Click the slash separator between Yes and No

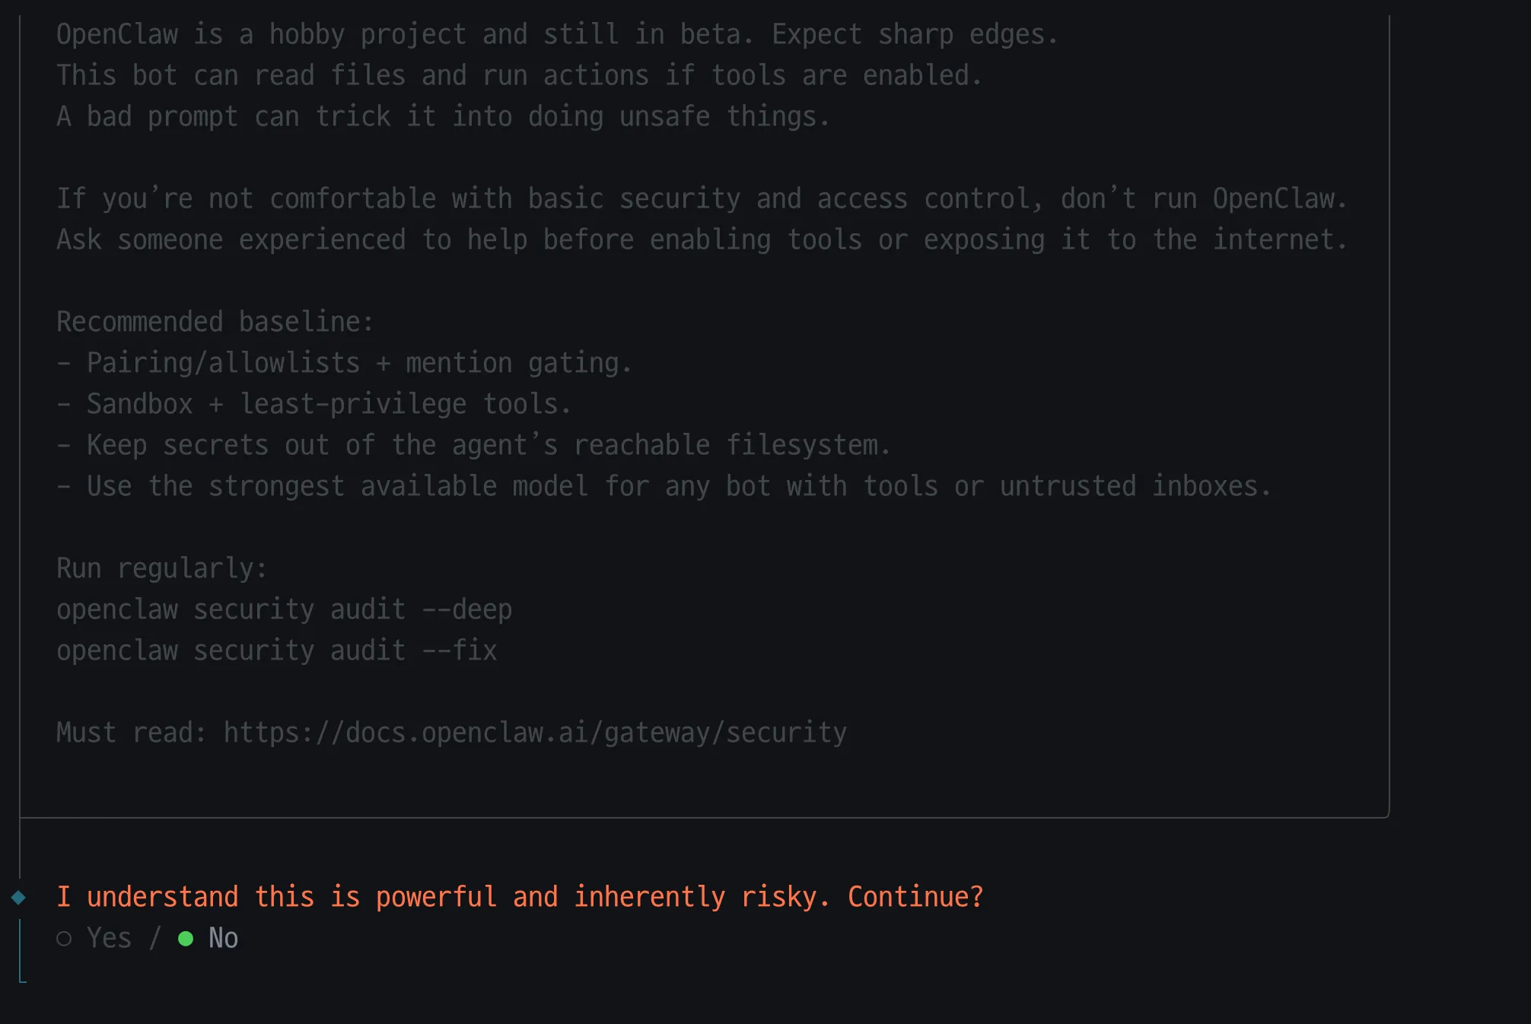[x=155, y=939]
